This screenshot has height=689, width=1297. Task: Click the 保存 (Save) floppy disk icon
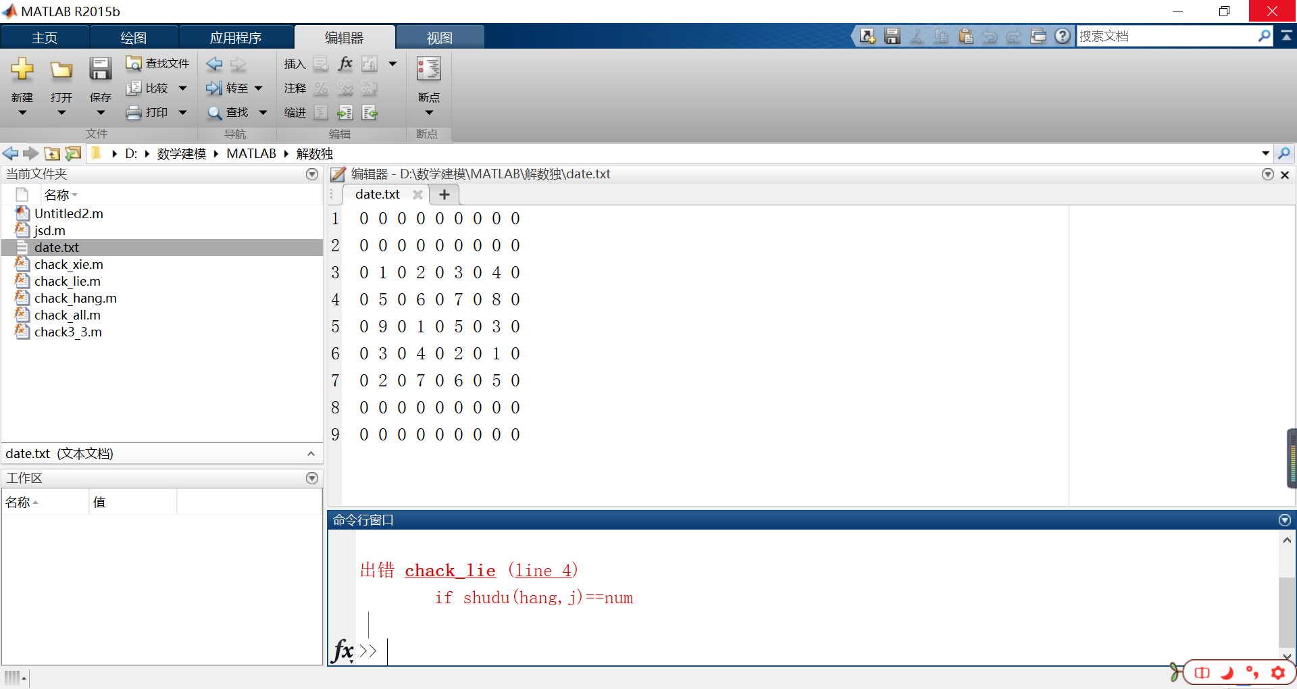point(101,69)
